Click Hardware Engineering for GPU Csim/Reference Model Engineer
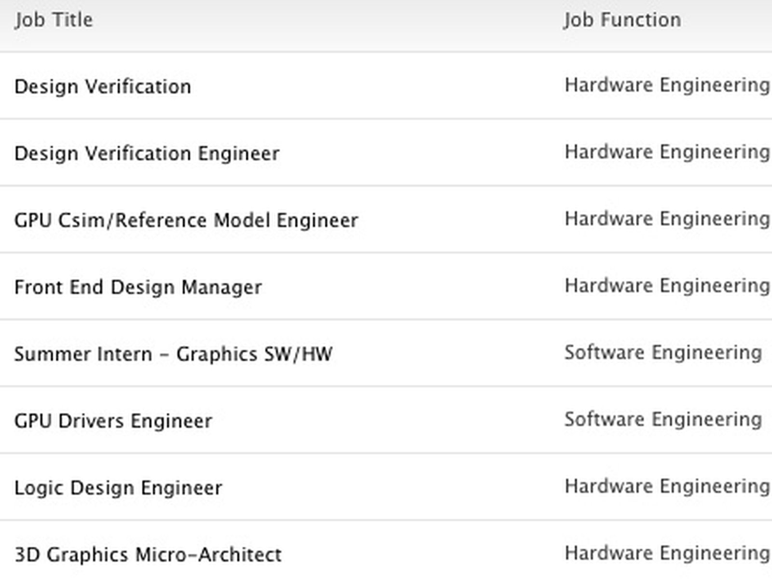 click(x=667, y=219)
